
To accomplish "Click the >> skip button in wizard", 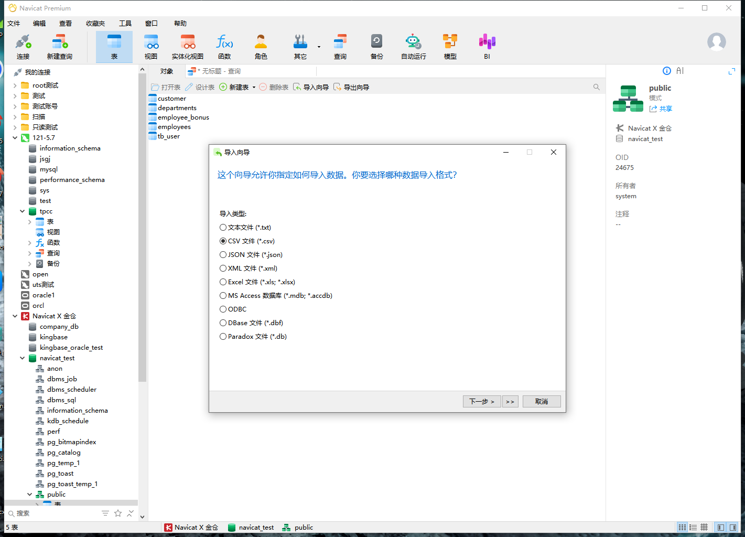I will pos(510,402).
